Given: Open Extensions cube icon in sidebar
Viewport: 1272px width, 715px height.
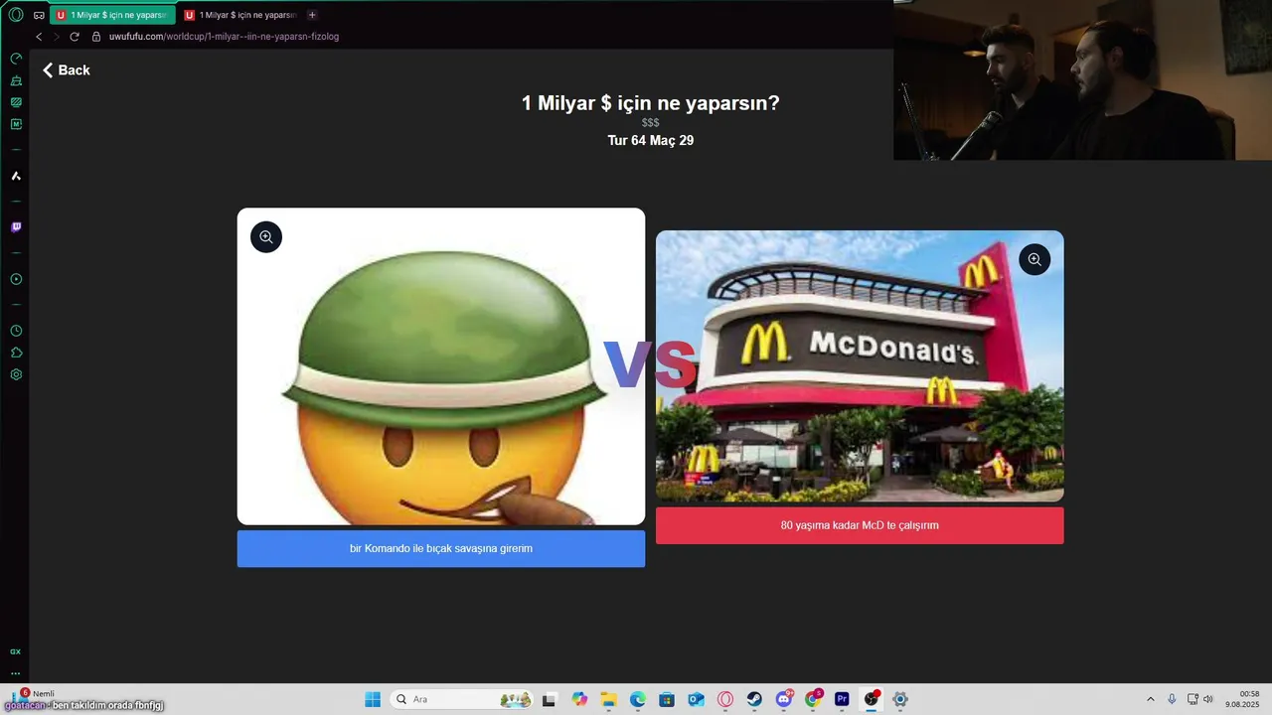Looking at the screenshot, I should coord(16,353).
